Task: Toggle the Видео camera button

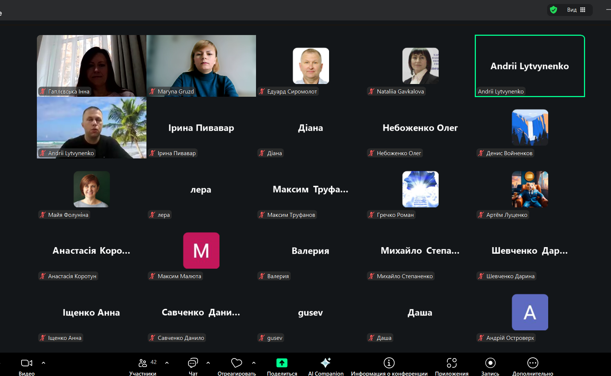Action: (x=27, y=363)
